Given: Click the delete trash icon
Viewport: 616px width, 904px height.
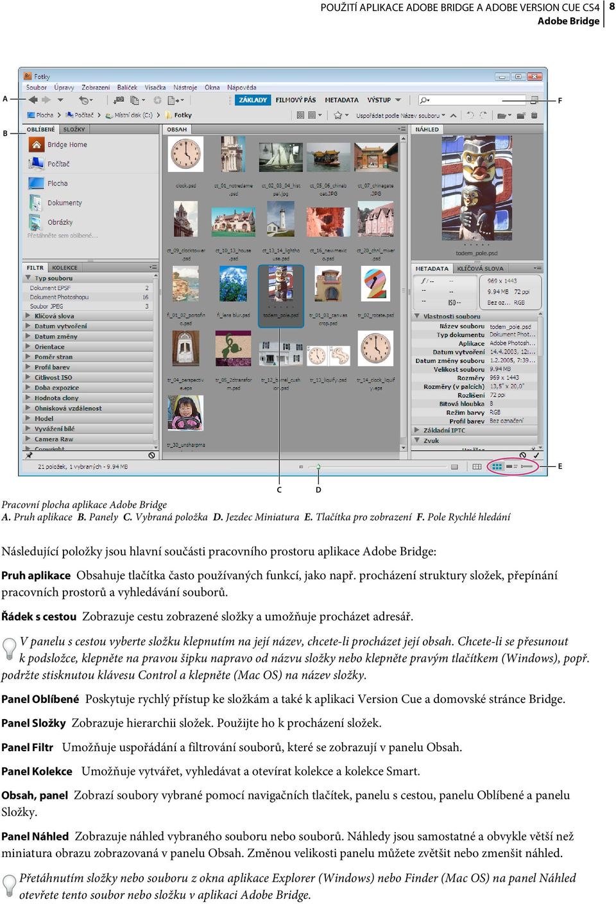Looking at the screenshot, I should coord(534,116).
